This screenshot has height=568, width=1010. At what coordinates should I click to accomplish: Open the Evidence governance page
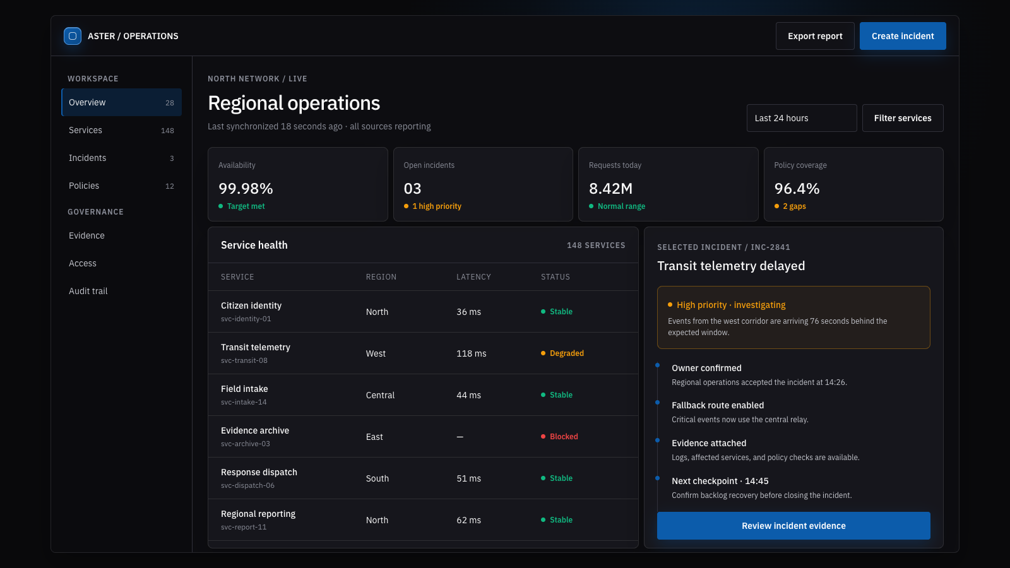coord(121,235)
